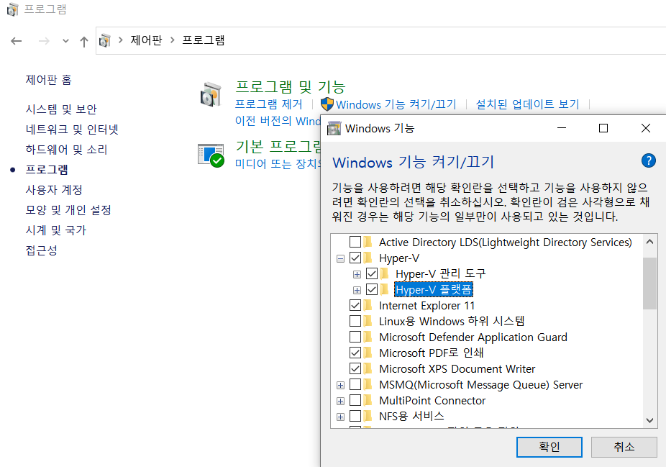Click the 이전 버전의 Windows link
This screenshot has width=666, height=467.
278,121
